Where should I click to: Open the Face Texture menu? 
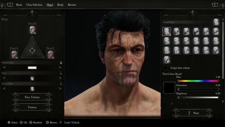pos(32,97)
